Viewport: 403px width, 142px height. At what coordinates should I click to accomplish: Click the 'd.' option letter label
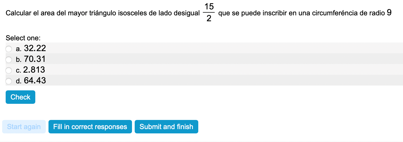click(19, 81)
